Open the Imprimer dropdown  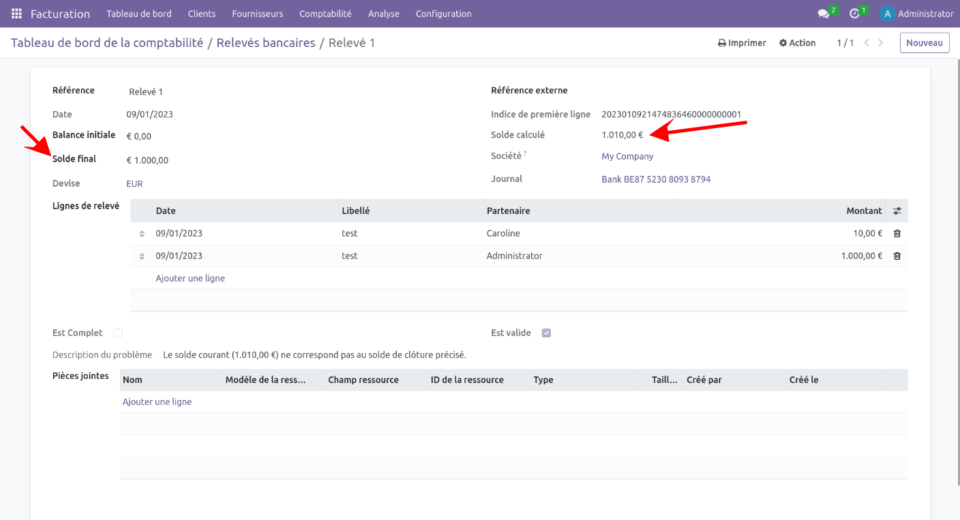[742, 43]
